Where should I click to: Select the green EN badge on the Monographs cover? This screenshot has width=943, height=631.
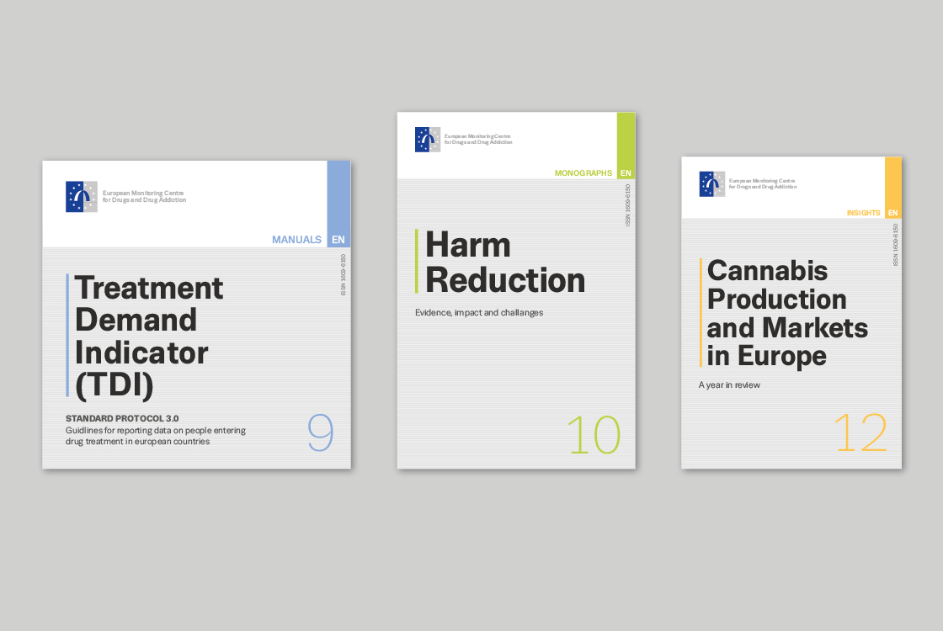point(626,173)
